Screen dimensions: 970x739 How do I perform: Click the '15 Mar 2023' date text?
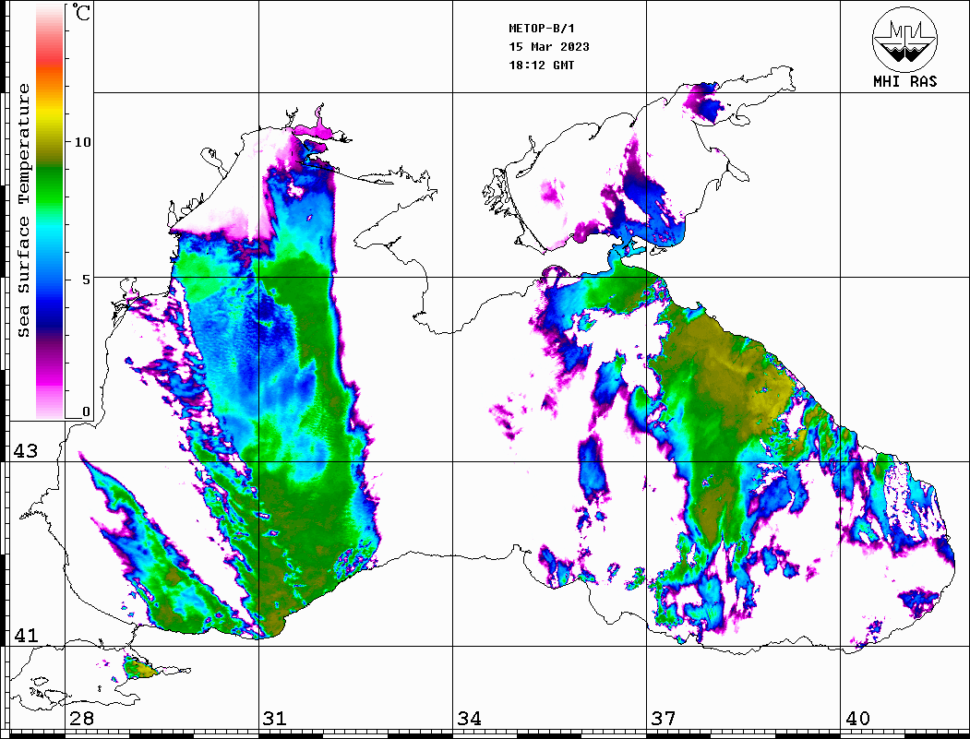549,47
